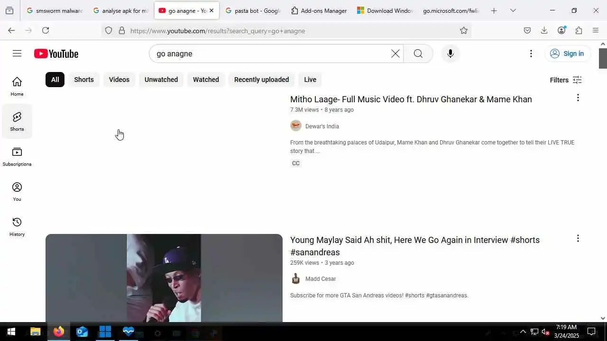Open Dewar's India channel name

point(322,126)
